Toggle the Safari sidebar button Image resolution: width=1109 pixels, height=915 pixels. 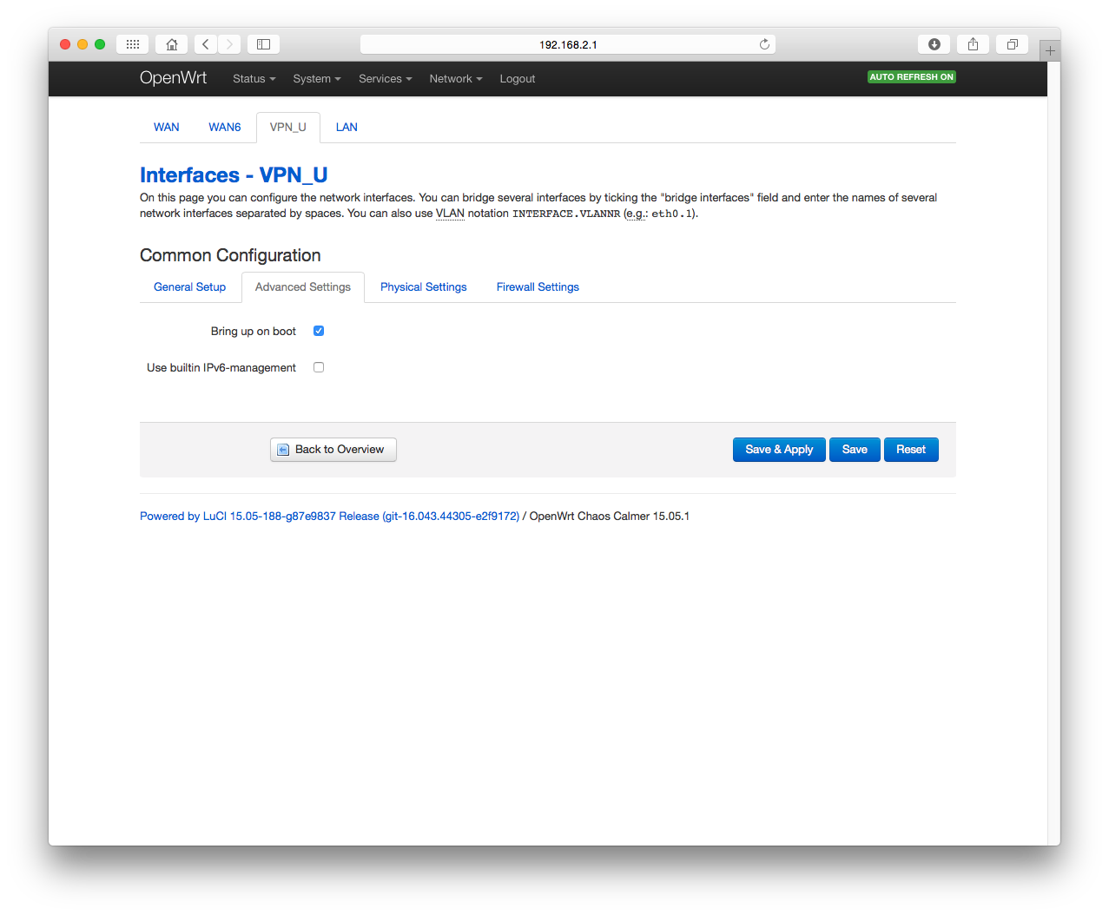264,44
